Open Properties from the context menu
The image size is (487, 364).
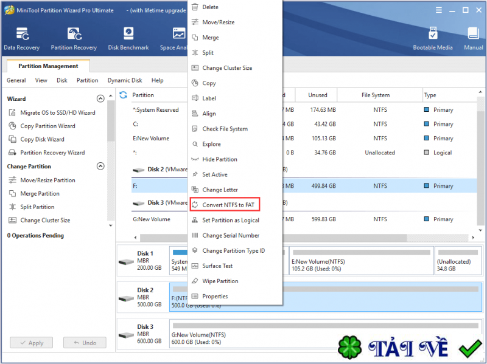point(215,297)
